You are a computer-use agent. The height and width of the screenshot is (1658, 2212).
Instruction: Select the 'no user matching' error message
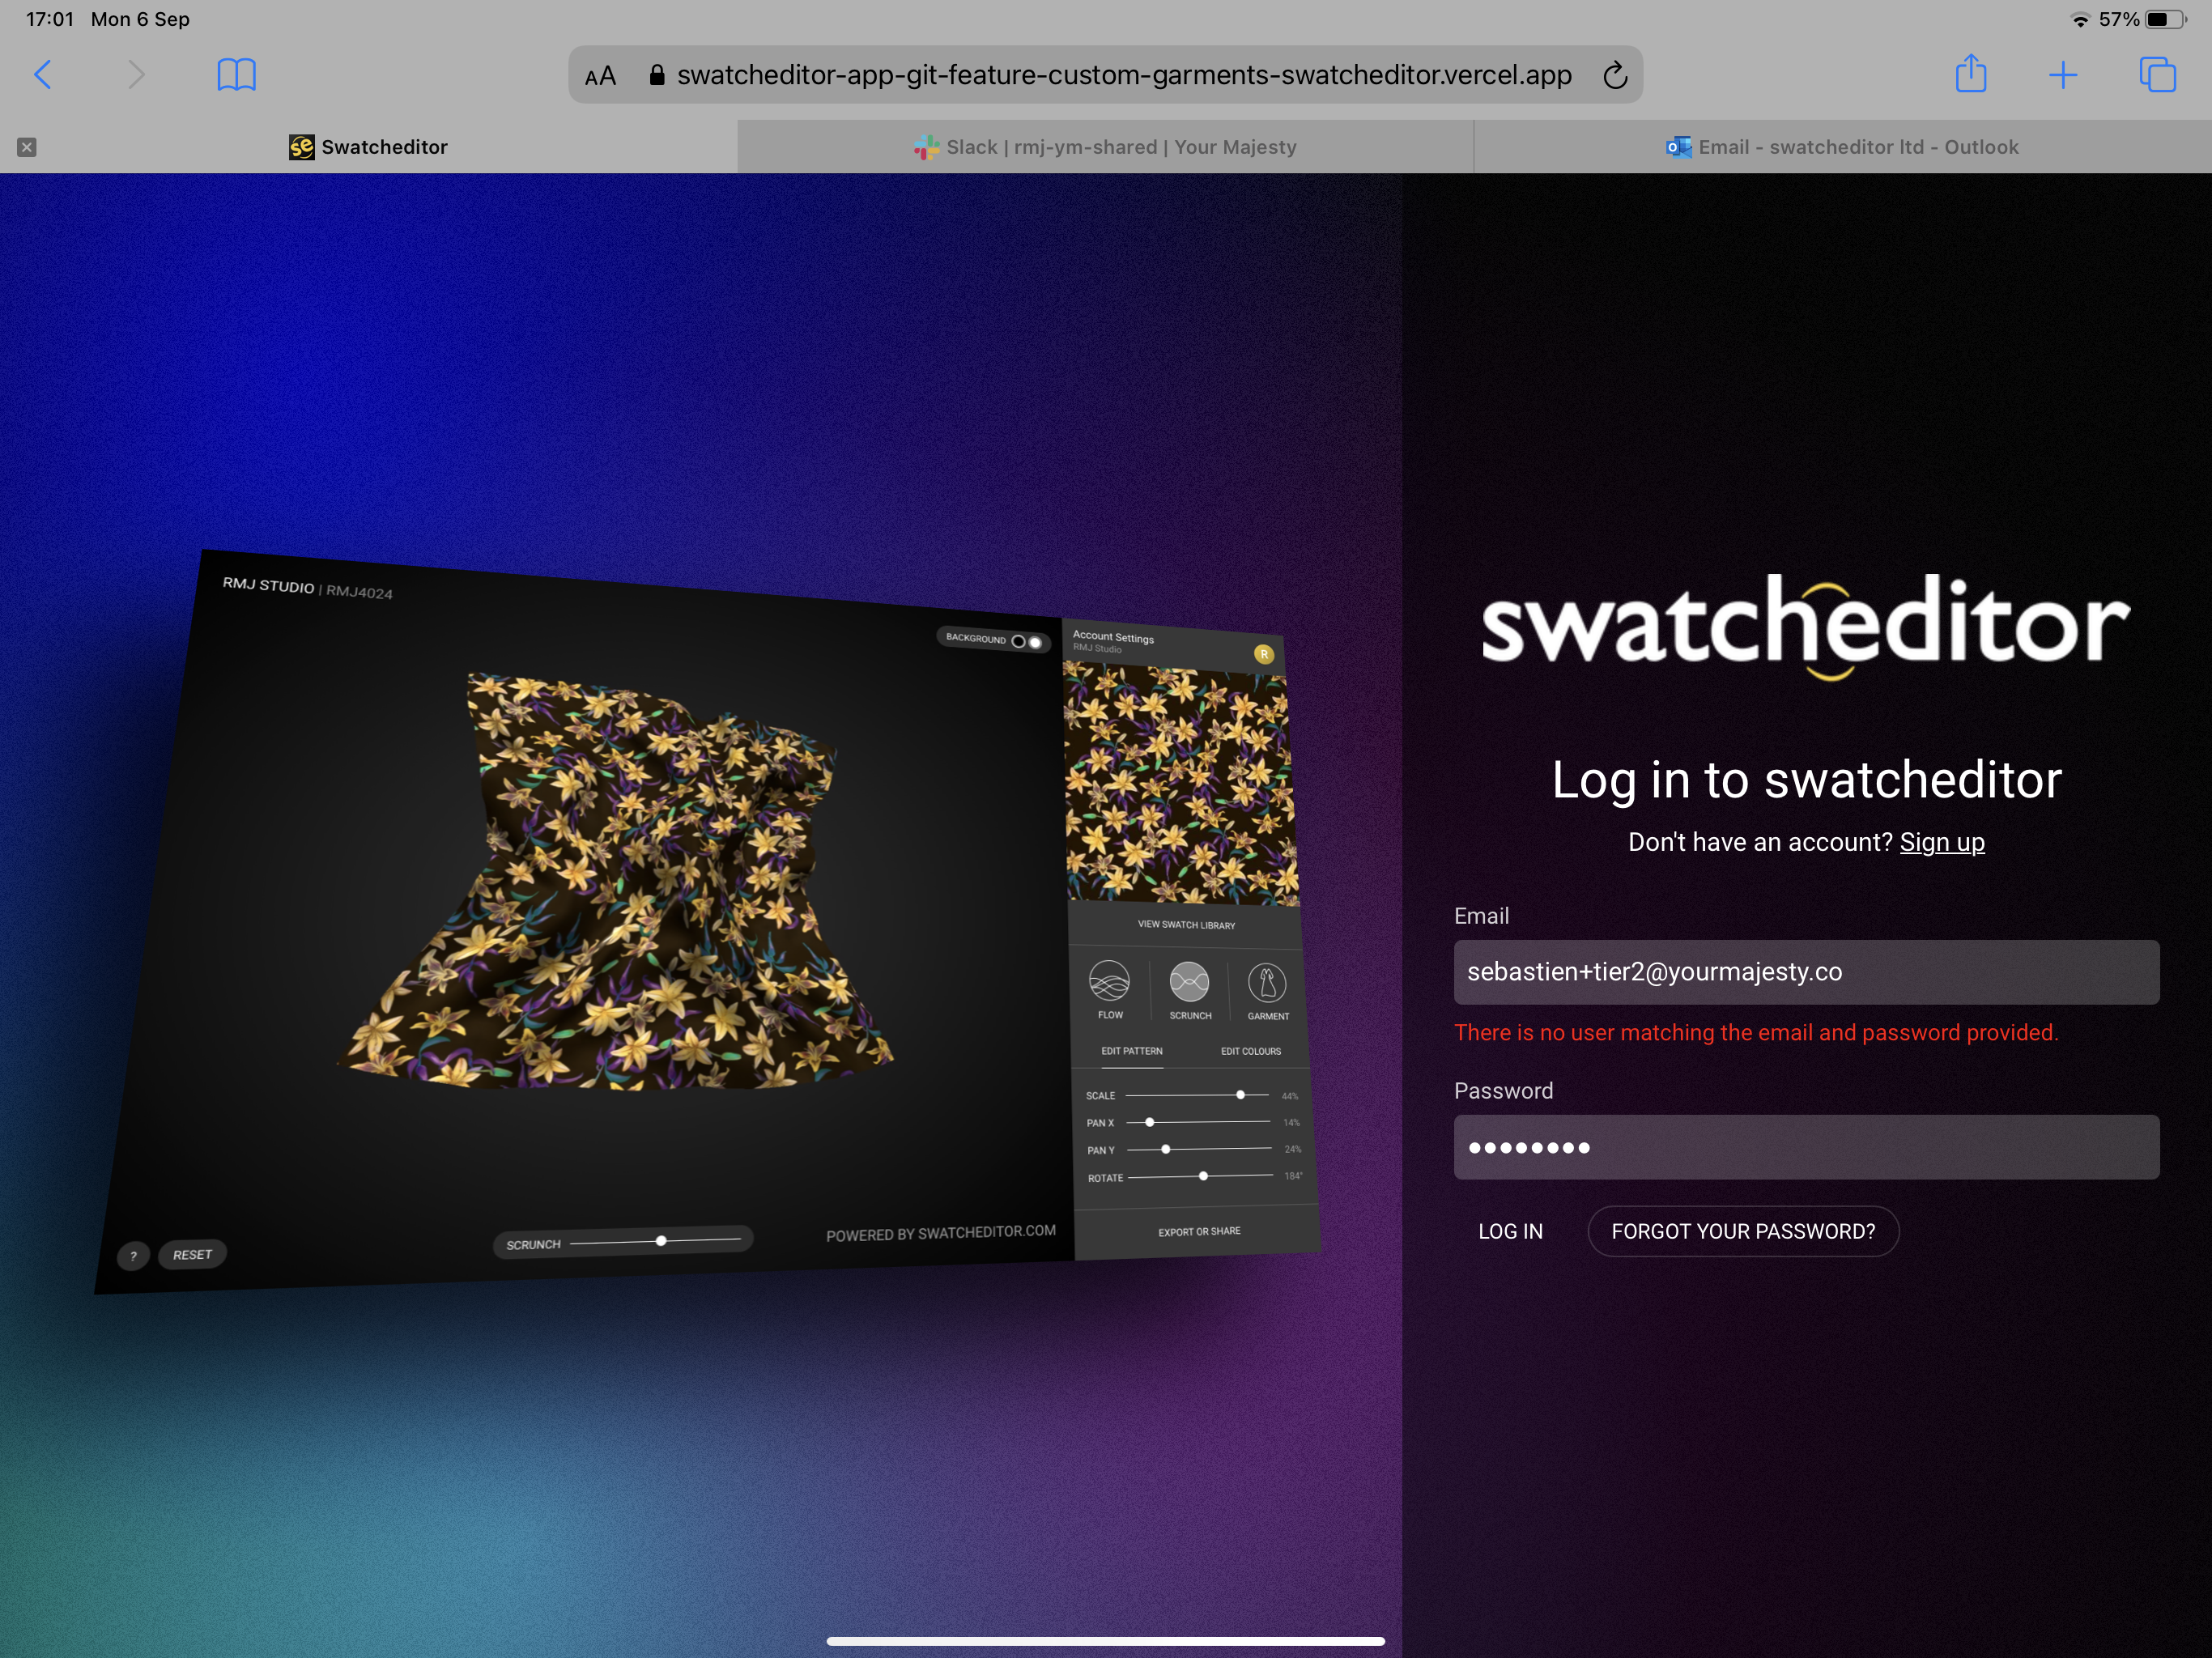tap(1756, 1032)
